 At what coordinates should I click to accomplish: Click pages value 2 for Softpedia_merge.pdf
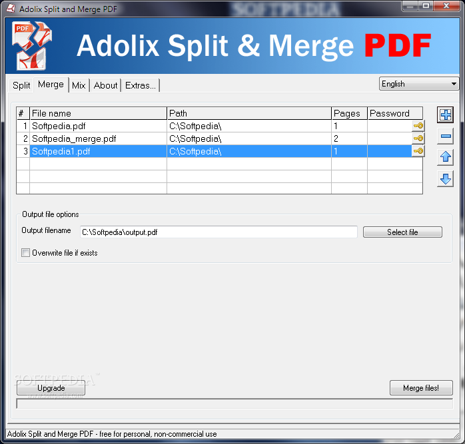(349, 138)
